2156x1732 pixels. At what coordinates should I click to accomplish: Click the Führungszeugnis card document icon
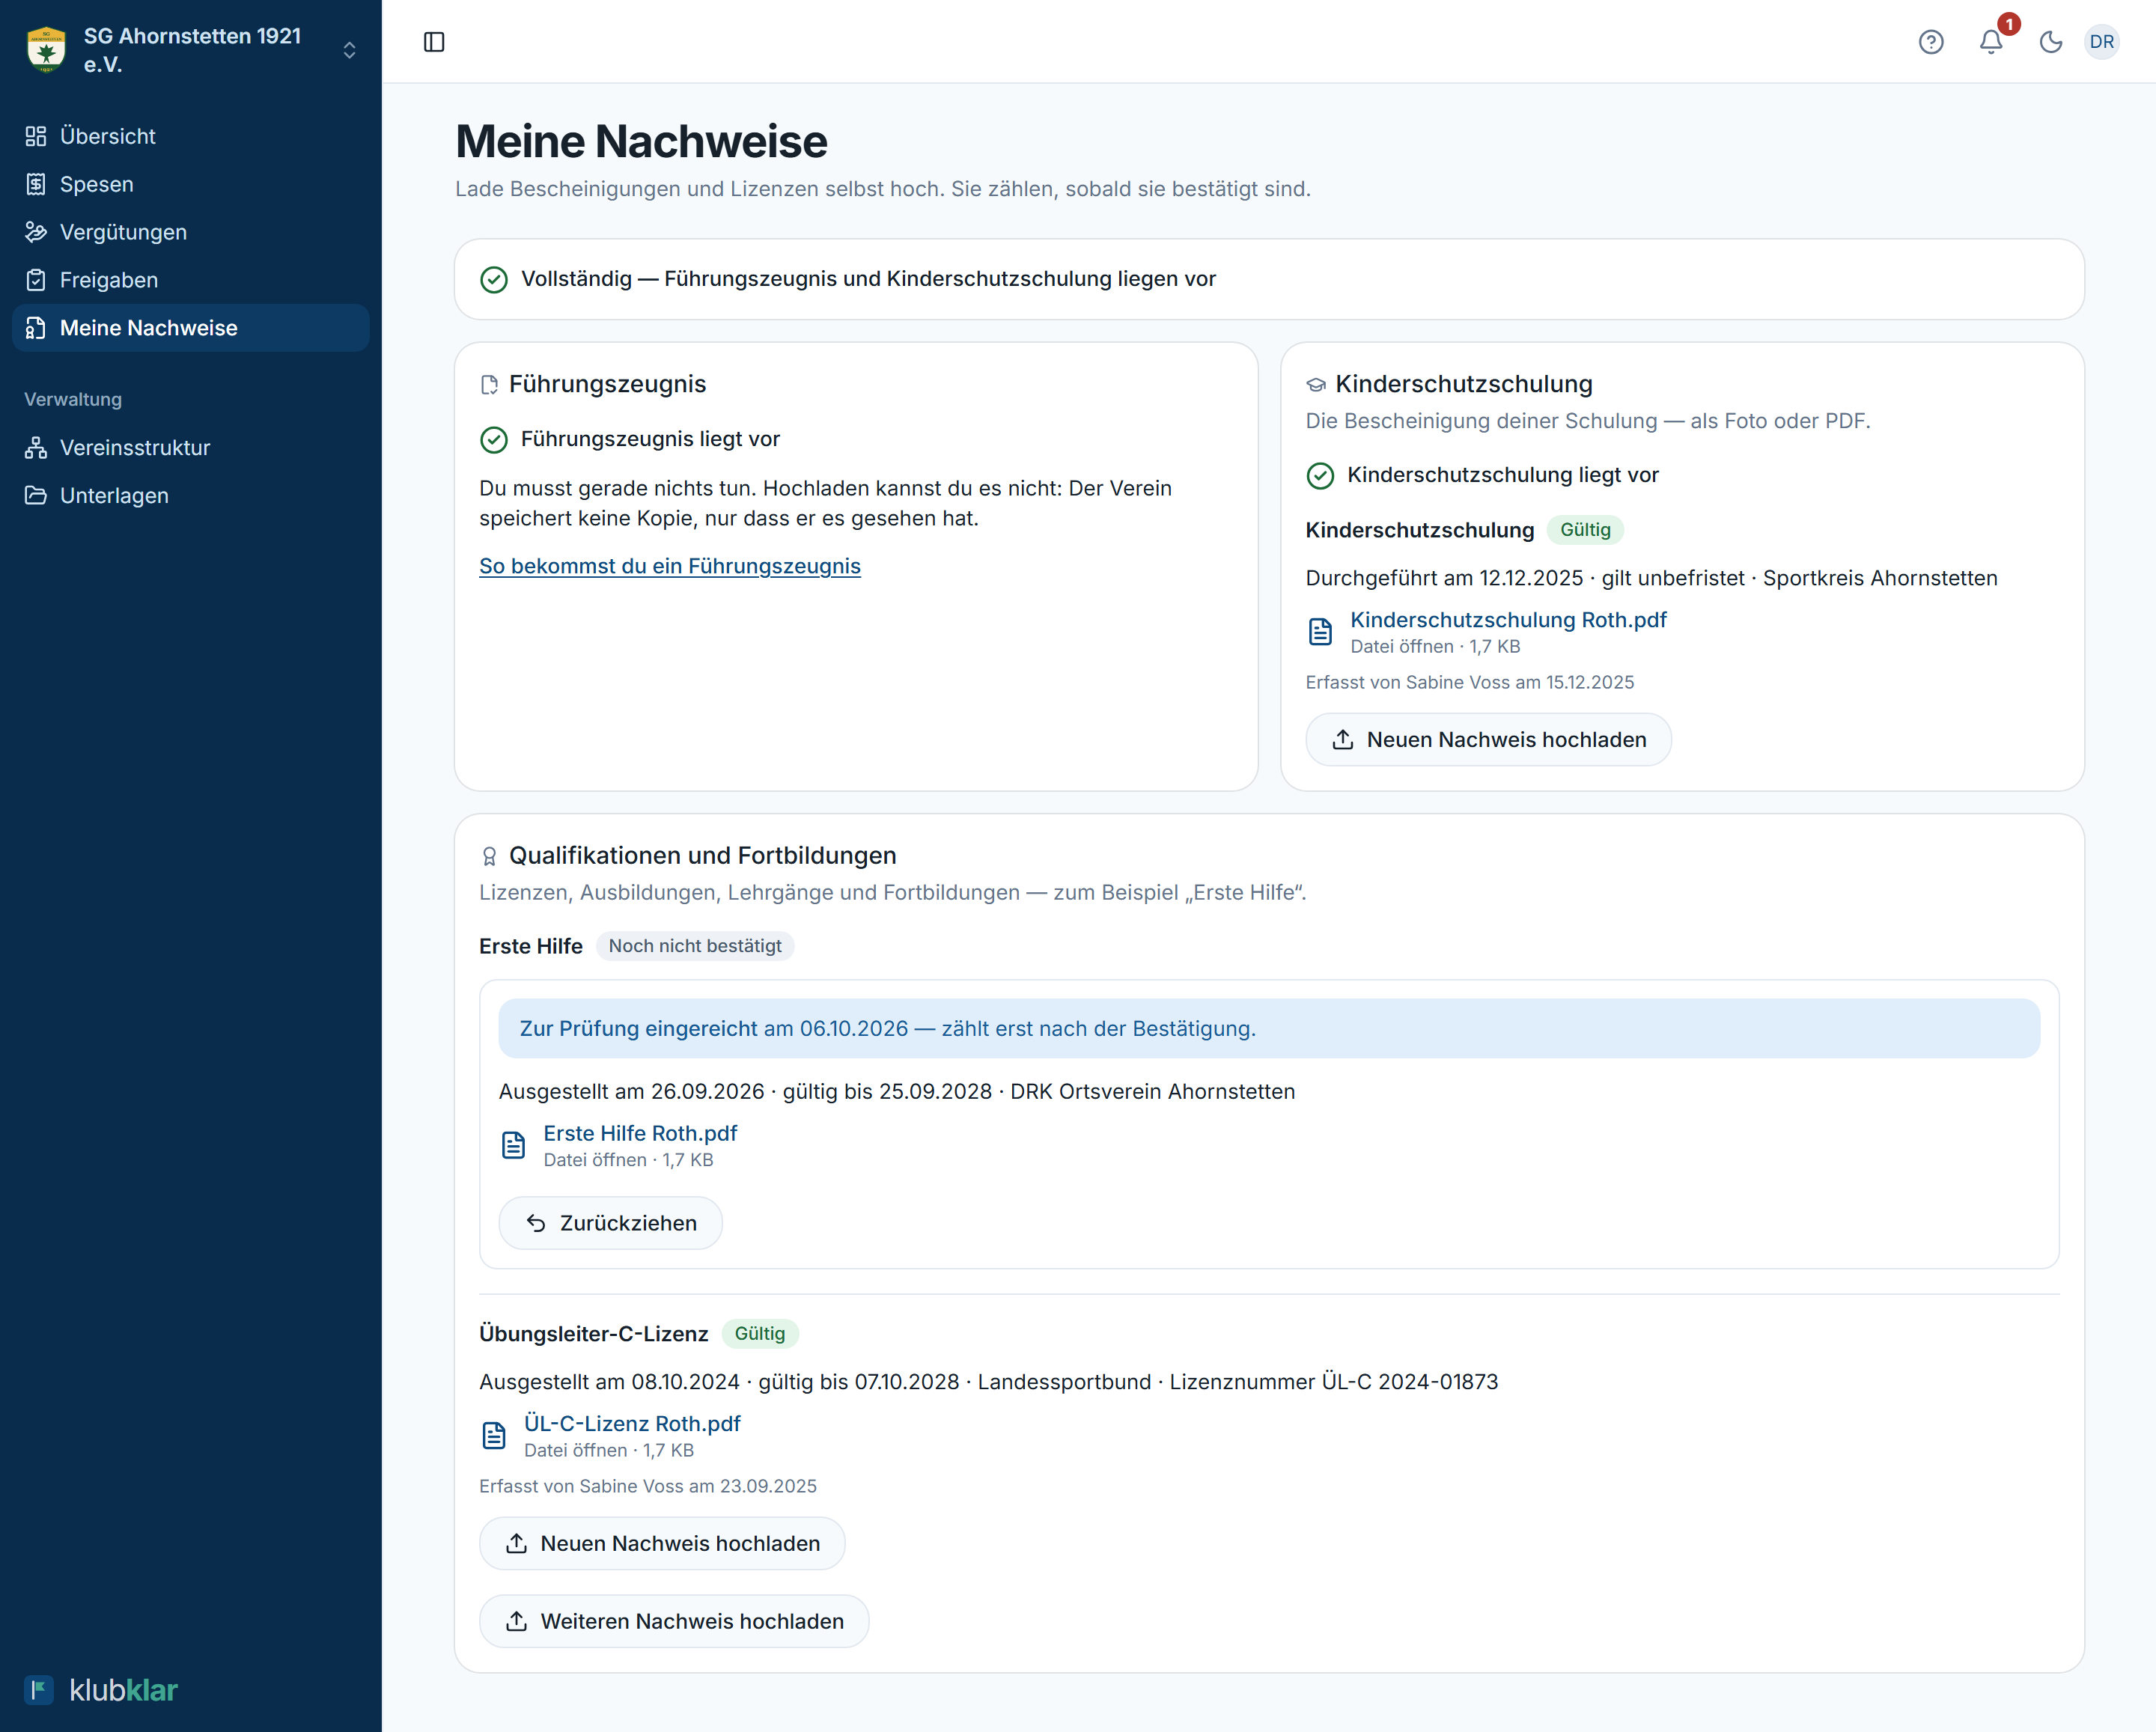pyautogui.click(x=489, y=385)
